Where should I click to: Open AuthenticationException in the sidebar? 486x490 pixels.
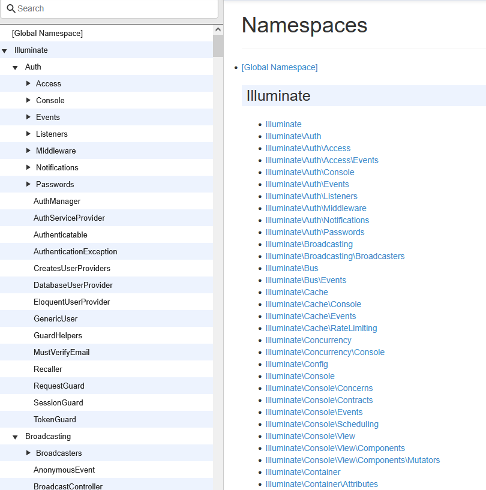point(76,251)
